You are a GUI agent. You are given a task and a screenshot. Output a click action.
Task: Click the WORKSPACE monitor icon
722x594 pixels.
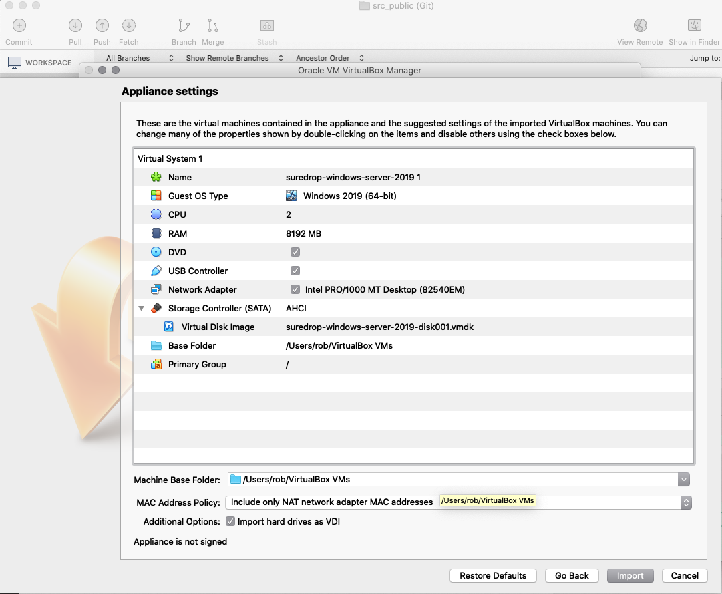click(15, 63)
